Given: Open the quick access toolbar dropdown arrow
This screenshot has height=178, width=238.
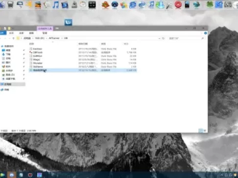Looking at the screenshot, I should pos(13,28).
